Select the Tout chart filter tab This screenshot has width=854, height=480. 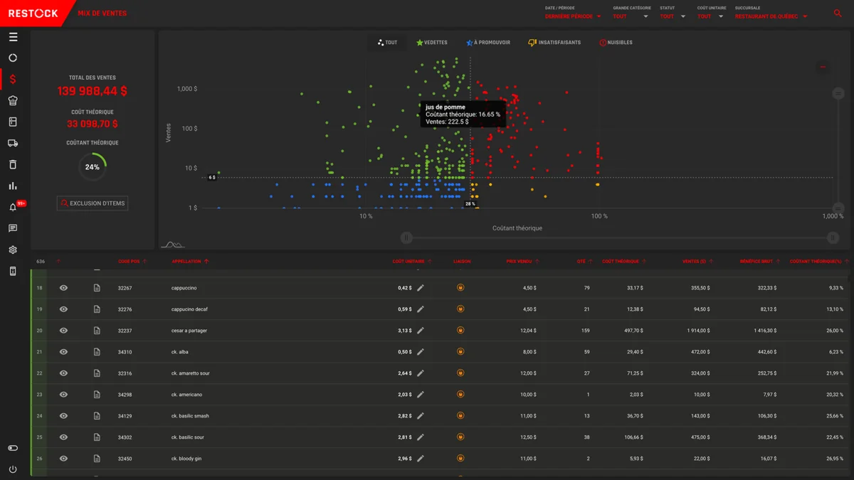(388, 43)
